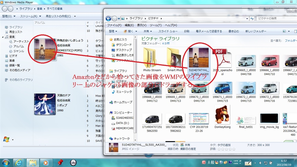
Task: Click the album art for 天国のドア
Action: (x=45, y=104)
